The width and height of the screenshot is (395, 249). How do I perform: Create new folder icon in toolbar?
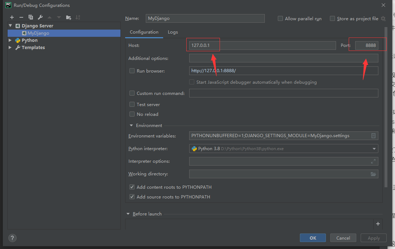[x=68, y=17]
